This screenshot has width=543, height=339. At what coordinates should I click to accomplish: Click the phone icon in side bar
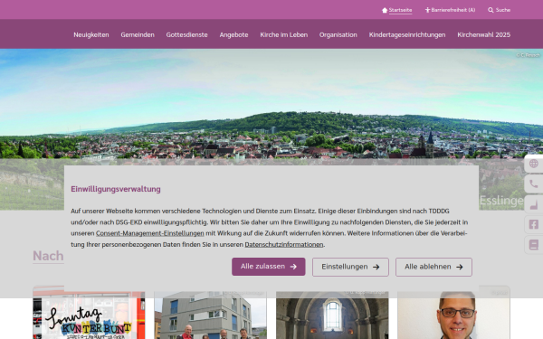(534, 184)
